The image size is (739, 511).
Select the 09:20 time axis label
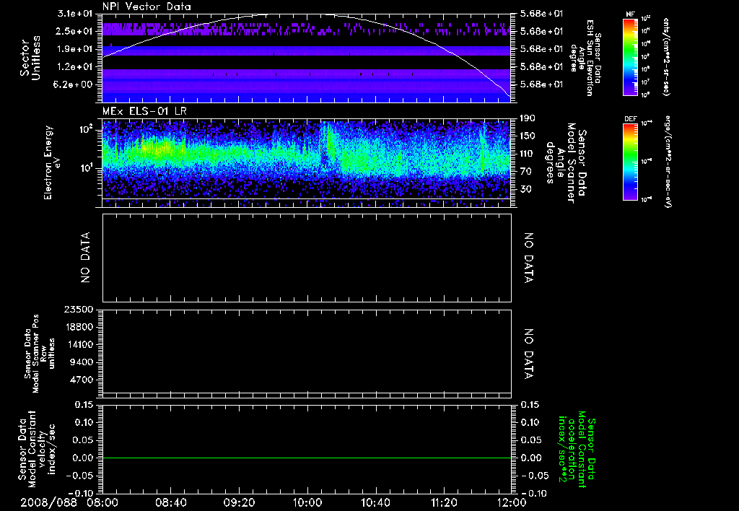240,502
